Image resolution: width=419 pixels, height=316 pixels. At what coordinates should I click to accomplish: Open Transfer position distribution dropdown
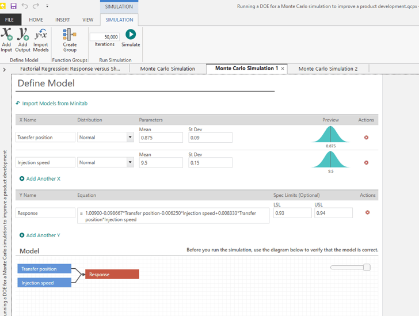130,138
